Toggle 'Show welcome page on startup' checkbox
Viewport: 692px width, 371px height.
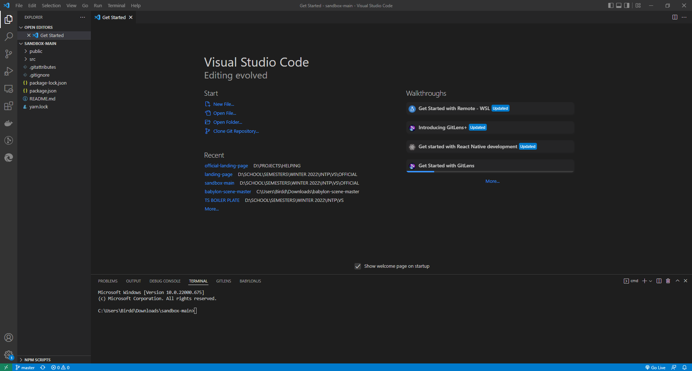pyautogui.click(x=357, y=266)
